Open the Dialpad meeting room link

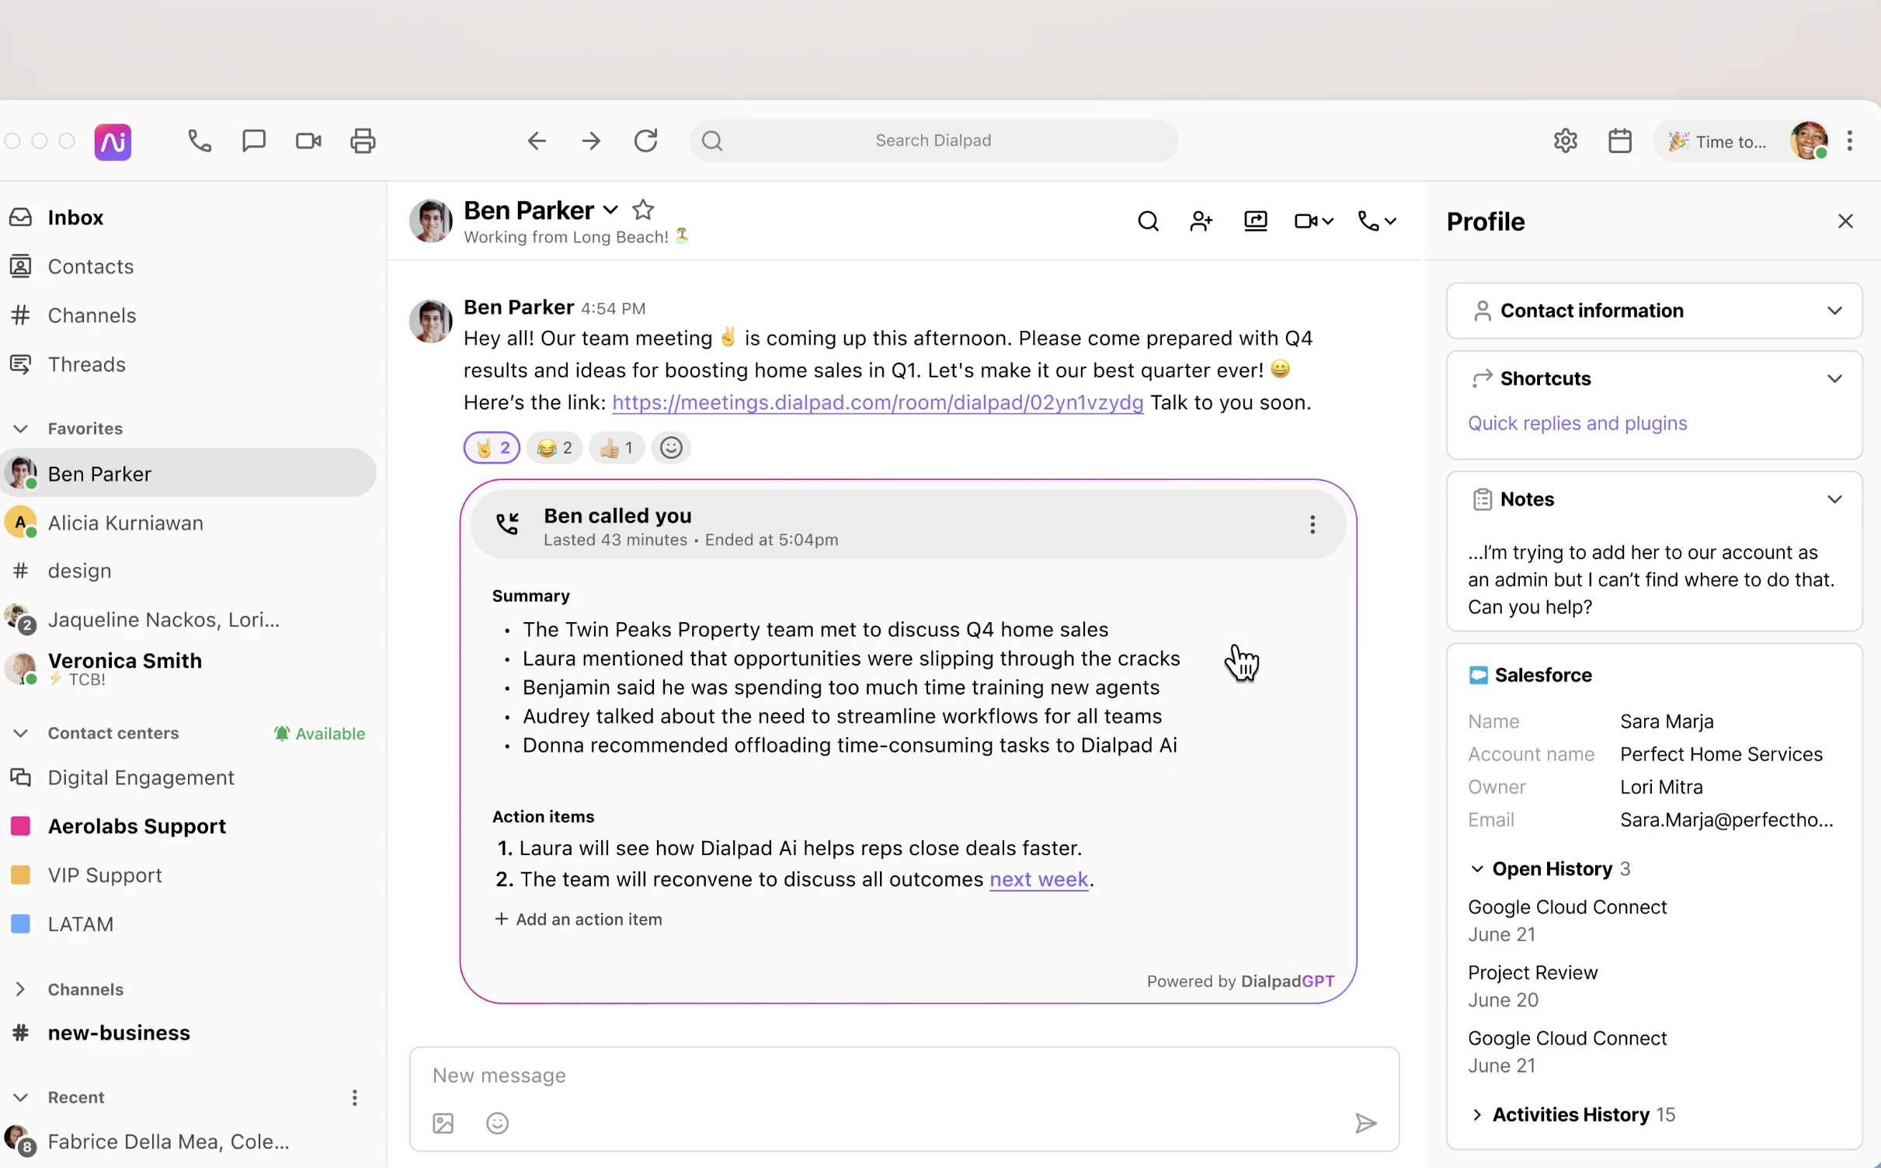coord(877,402)
